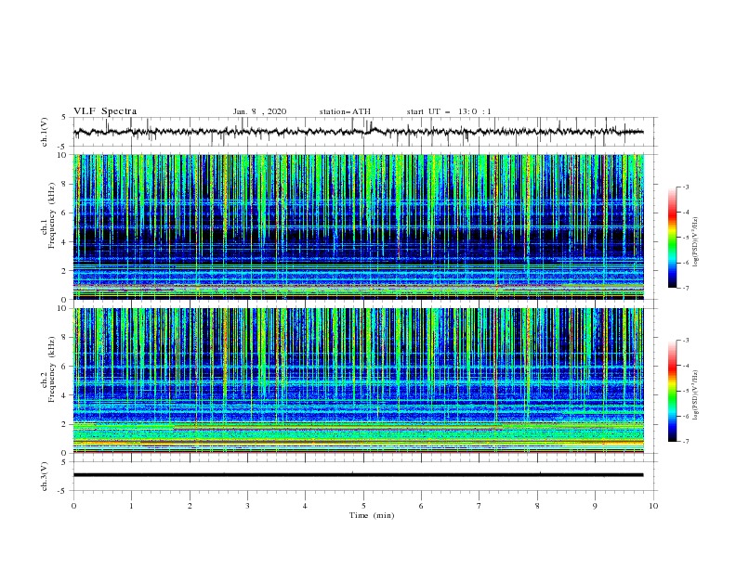Click the ch.1 voltage waveform trace
Viewport: 736px width, 568px height.
359,132
